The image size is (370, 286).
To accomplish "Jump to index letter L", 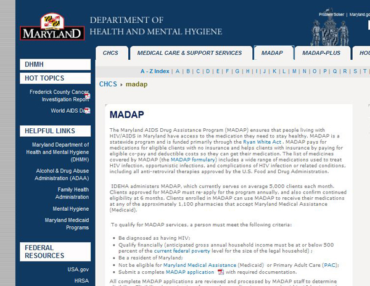I will point(284,71).
